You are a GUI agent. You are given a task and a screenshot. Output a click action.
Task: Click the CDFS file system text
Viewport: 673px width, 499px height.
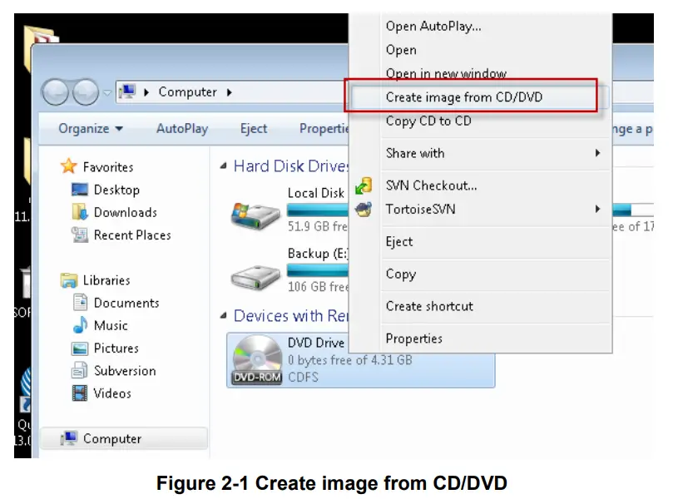click(303, 377)
